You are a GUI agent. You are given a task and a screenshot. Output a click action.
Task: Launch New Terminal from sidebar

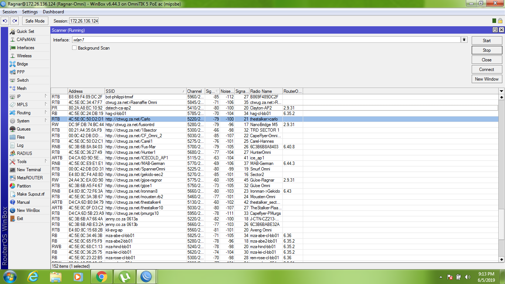click(x=29, y=170)
